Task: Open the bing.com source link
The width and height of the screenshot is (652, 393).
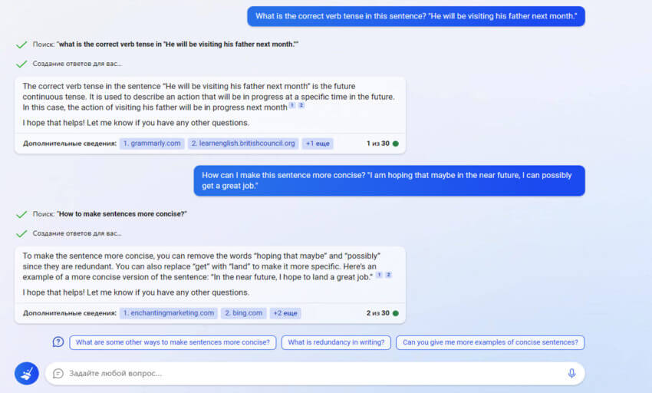Action: click(x=244, y=313)
